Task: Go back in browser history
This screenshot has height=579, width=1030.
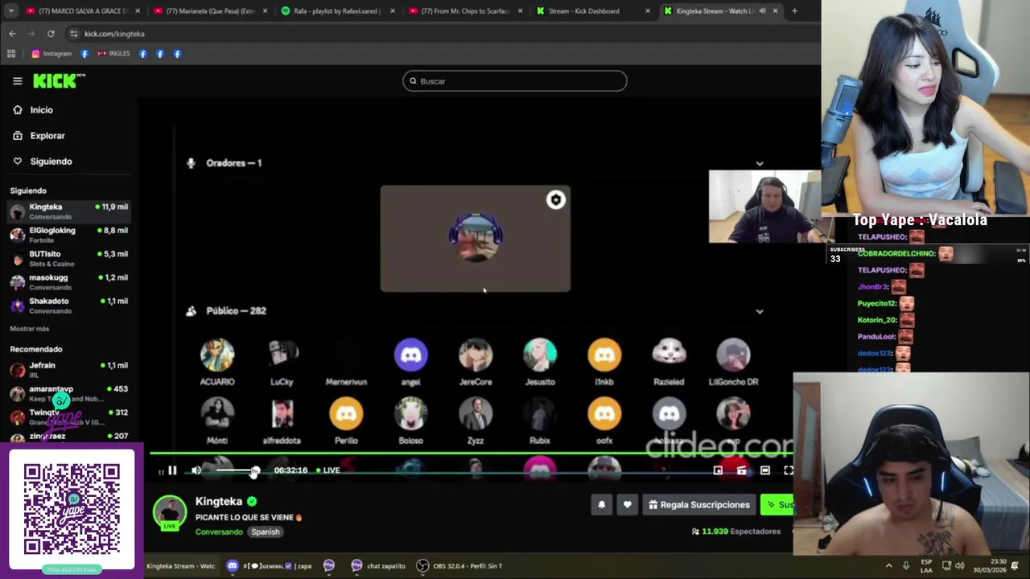Action: [x=12, y=34]
